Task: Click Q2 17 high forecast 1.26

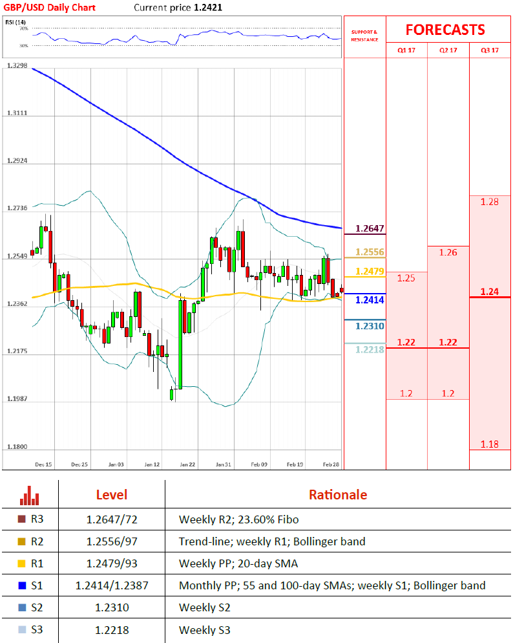Action: (448, 252)
